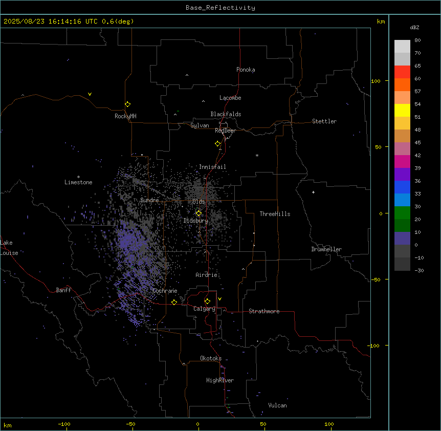This screenshot has height=431, width=441.
Task: Click the Calgary city label
Action: point(204,309)
